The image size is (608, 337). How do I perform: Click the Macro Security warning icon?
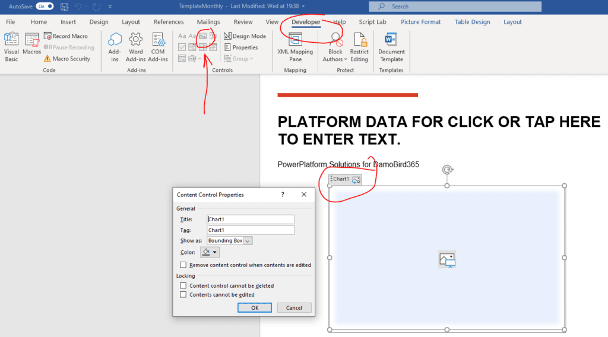click(47, 59)
